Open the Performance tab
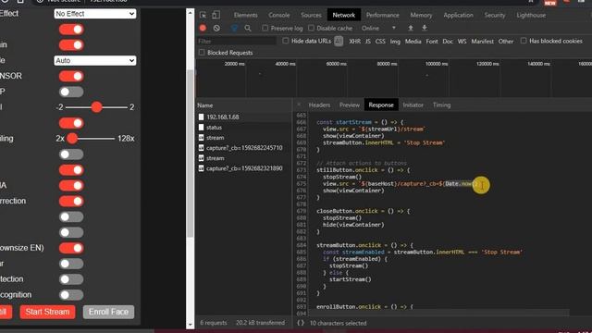 click(382, 15)
